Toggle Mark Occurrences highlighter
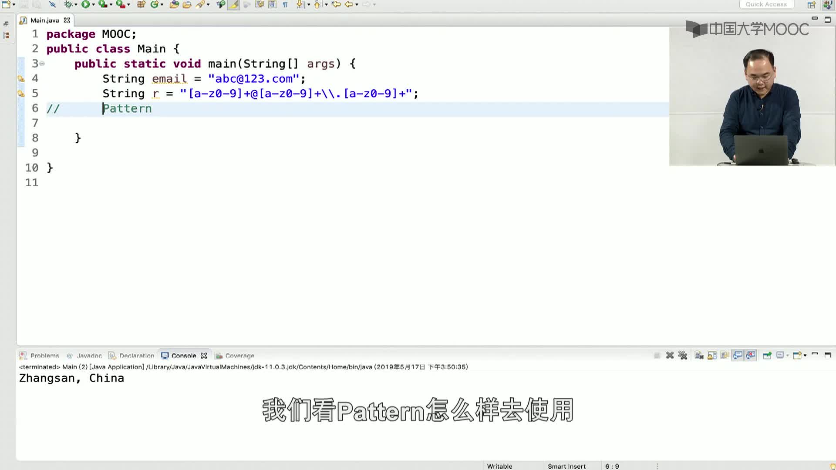Screen dimensions: 836x470 pos(234,4)
